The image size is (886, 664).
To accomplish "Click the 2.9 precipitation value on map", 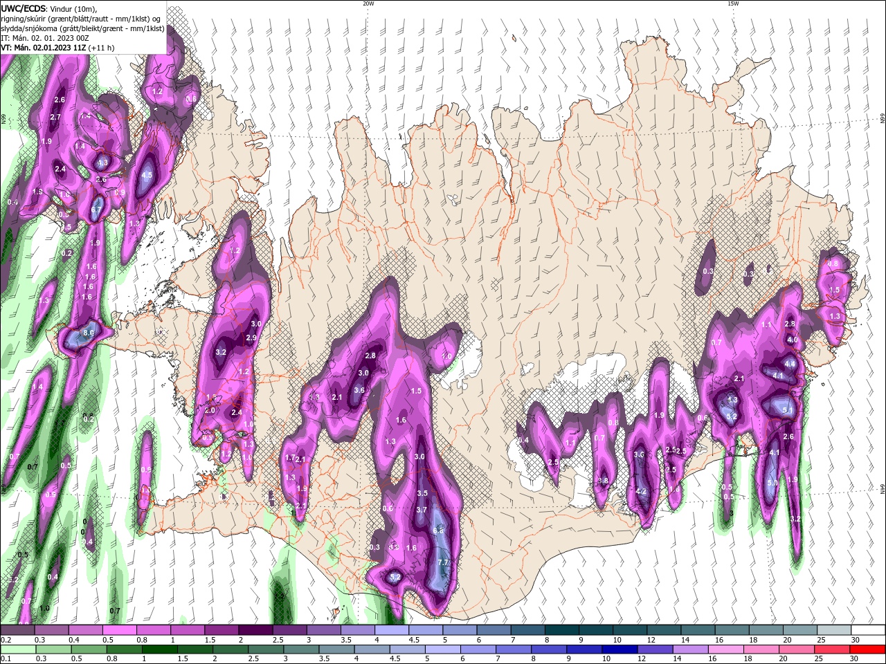I will click(x=251, y=338).
